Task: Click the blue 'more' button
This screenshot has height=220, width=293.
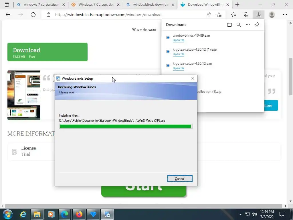Action: point(271,105)
